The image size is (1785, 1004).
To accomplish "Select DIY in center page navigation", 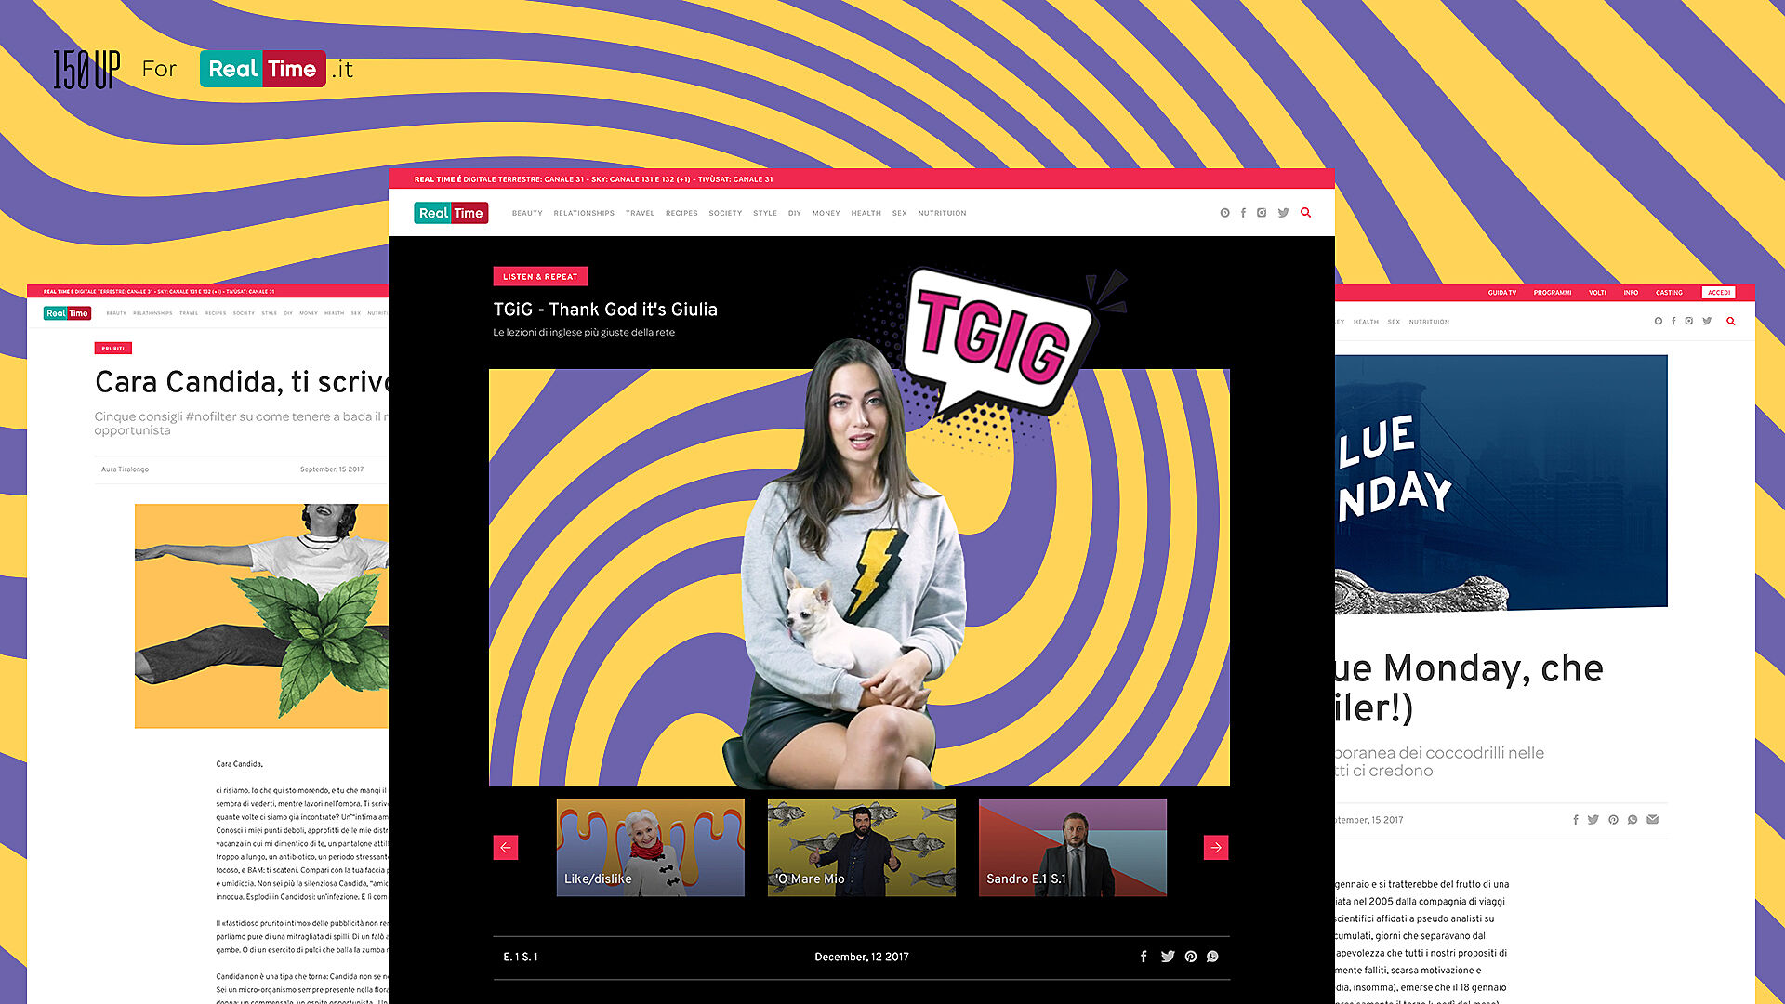I will click(x=794, y=213).
